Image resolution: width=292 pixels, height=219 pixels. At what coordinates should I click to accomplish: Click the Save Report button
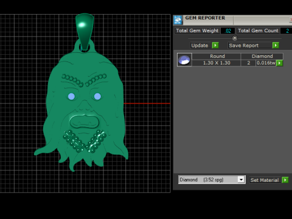pyautogui.click(x=249, y=46)
